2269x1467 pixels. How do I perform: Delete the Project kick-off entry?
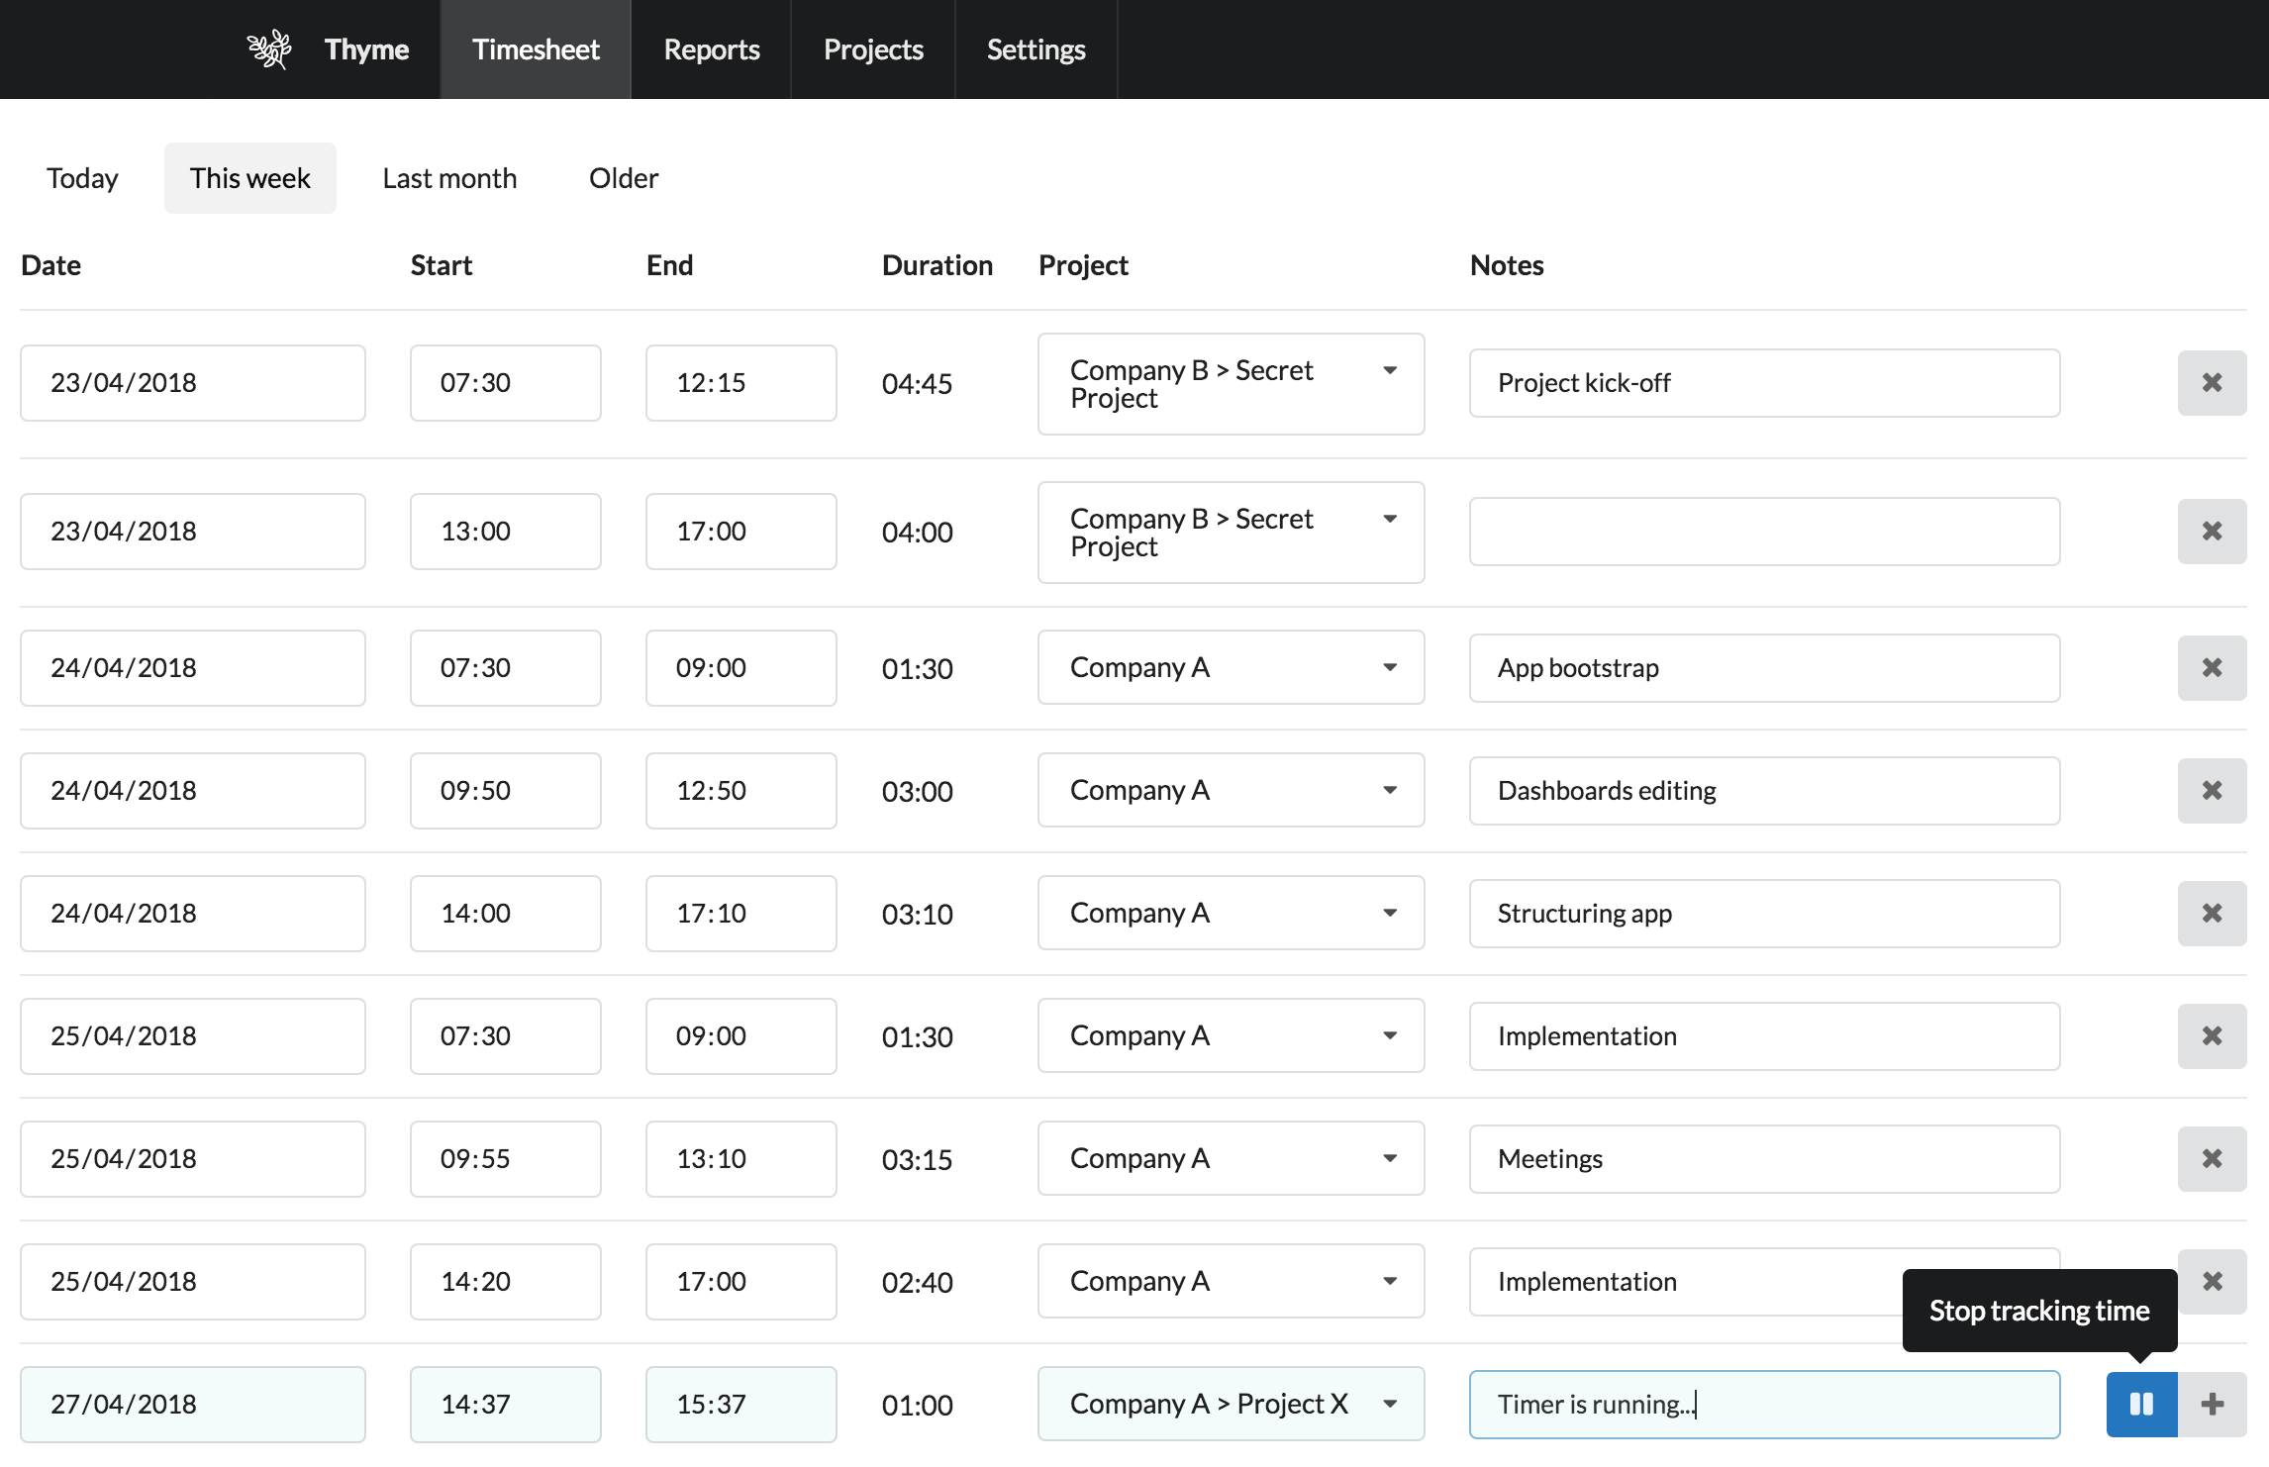click(x=2212, y=383)
